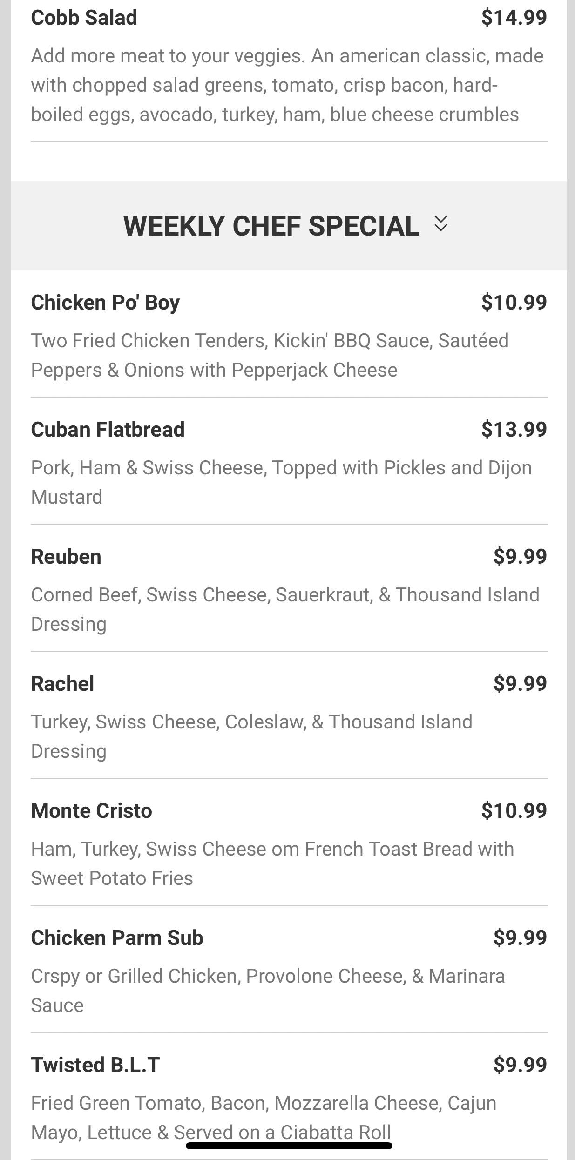Select the Chicken Parm Sub title

click(x=117, y=937)
